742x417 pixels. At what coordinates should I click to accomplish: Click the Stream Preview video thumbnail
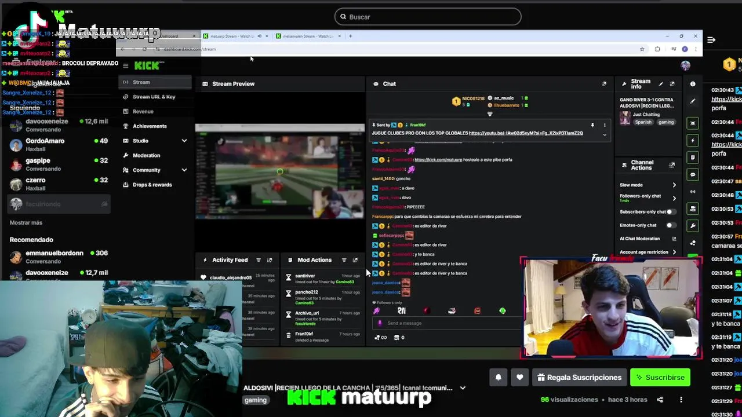(x=280, y=171)
